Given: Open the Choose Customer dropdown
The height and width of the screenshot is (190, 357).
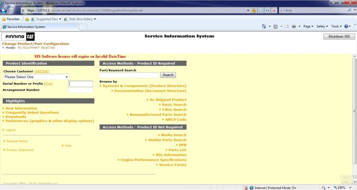Looking at the screenshot, I should point(36,77).
